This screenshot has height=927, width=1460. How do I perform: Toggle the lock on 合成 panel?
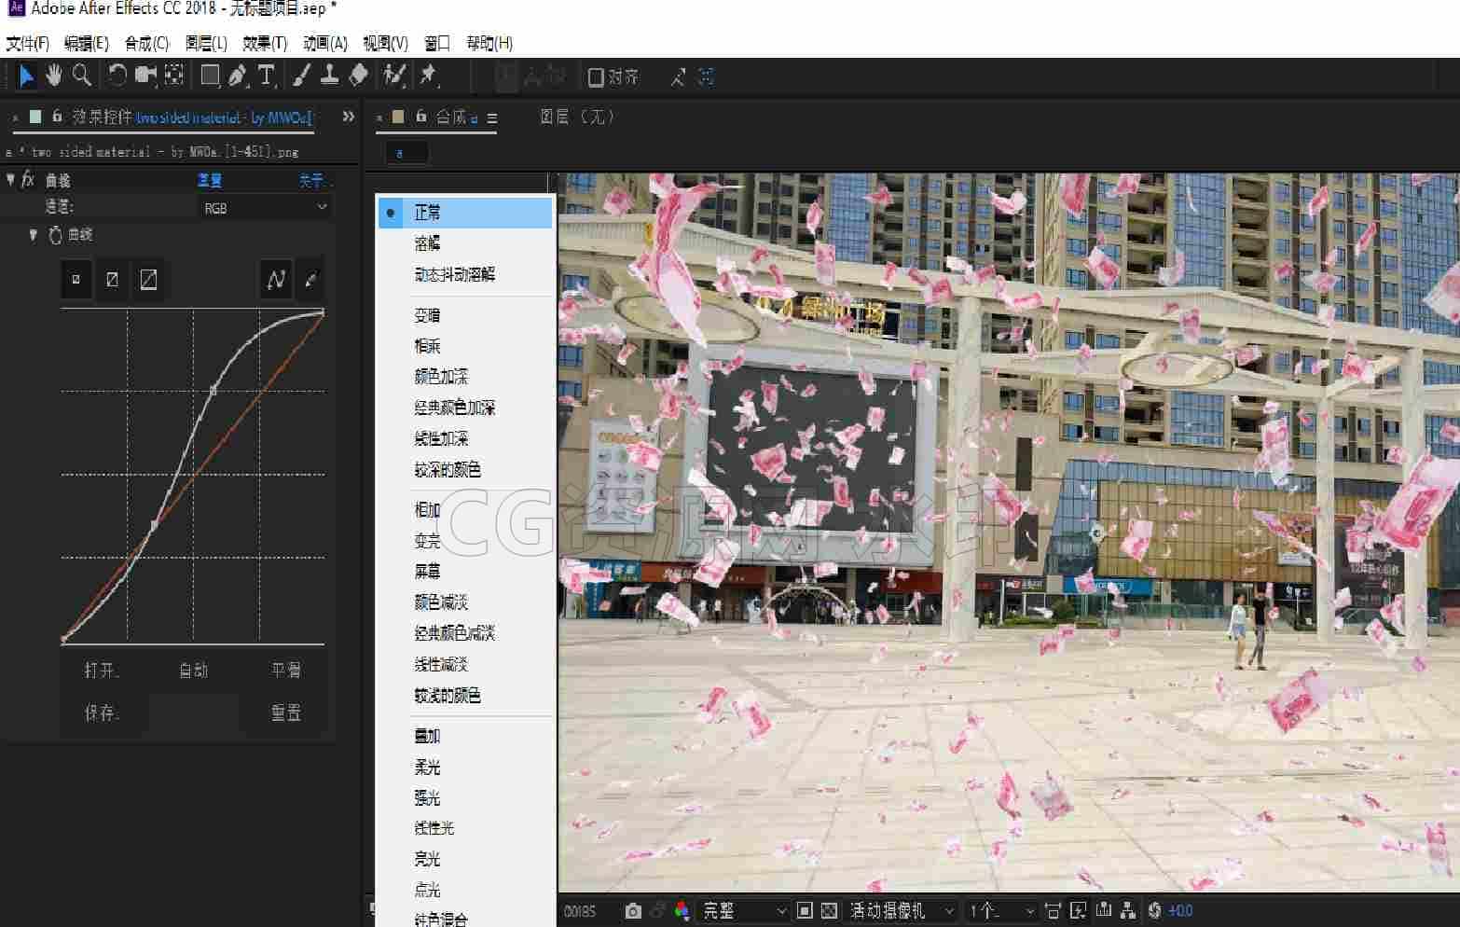421,117
